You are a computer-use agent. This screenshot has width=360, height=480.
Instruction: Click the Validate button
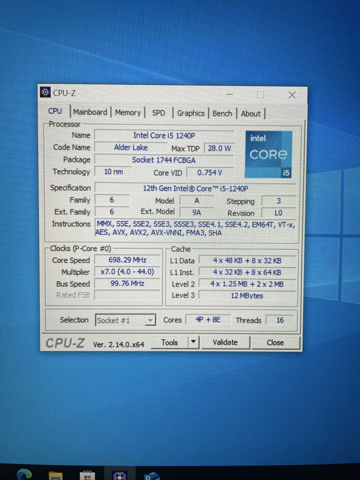(226, 342)
